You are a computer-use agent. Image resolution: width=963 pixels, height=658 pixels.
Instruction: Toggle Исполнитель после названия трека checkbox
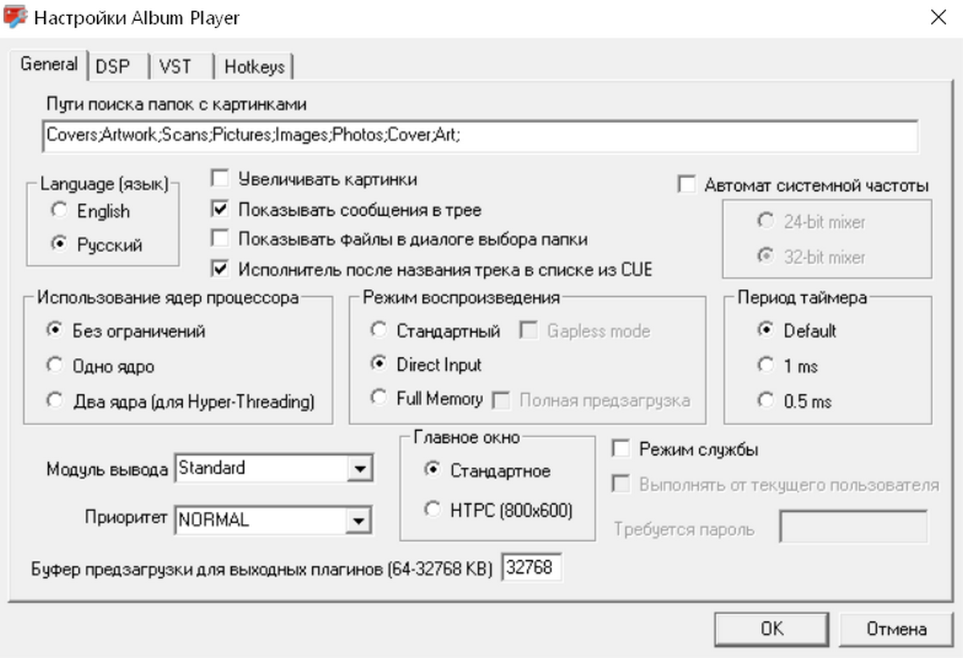pyautogui.click(x=433, y=270)
